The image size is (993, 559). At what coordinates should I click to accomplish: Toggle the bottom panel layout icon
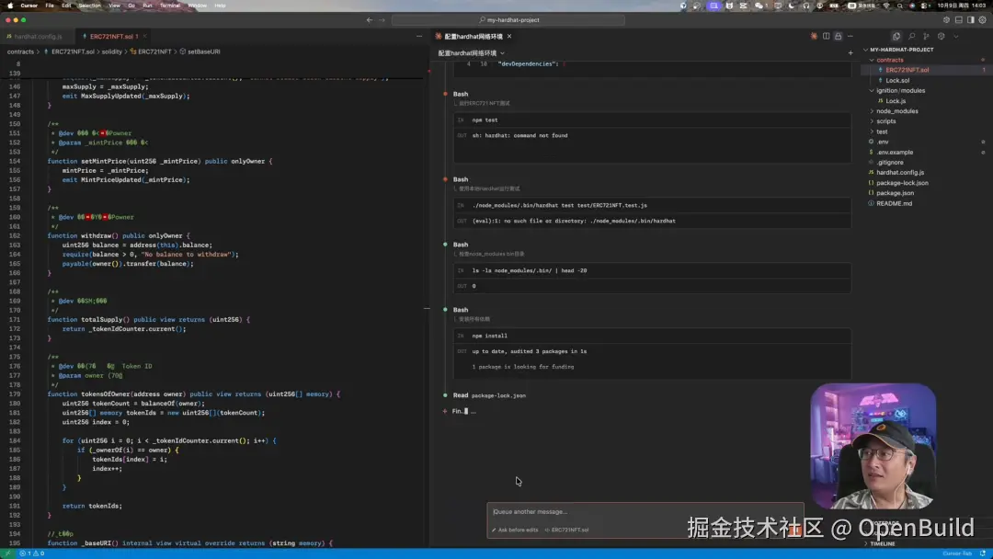[958, 19]
